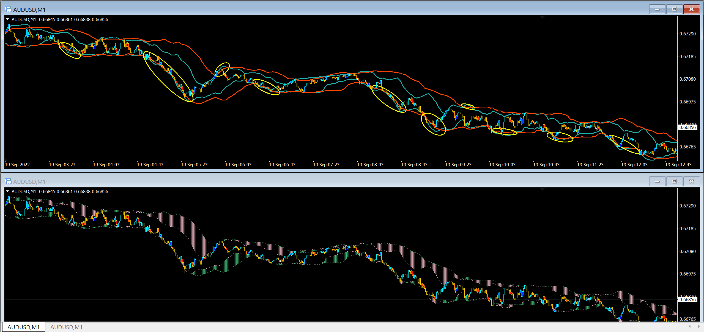
Task: Maximize the upper AUDUSD,M1 chart window
Action: (x=674, y=9)
